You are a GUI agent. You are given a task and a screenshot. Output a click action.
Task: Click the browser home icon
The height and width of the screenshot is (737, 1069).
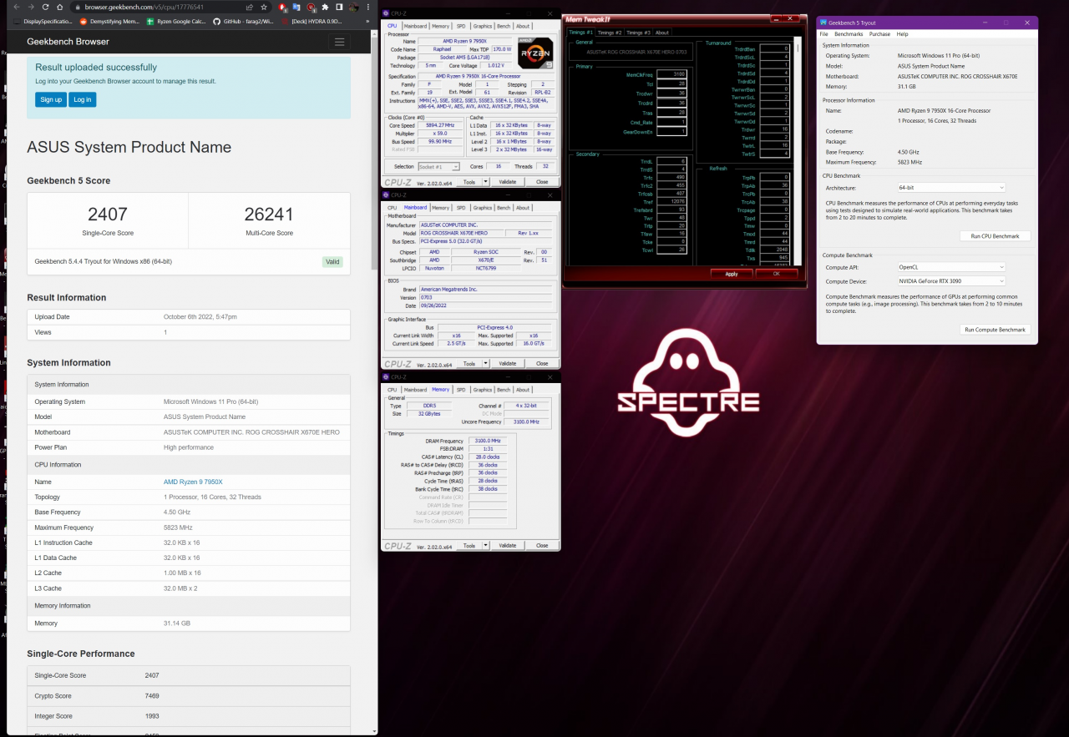point(60,7)
